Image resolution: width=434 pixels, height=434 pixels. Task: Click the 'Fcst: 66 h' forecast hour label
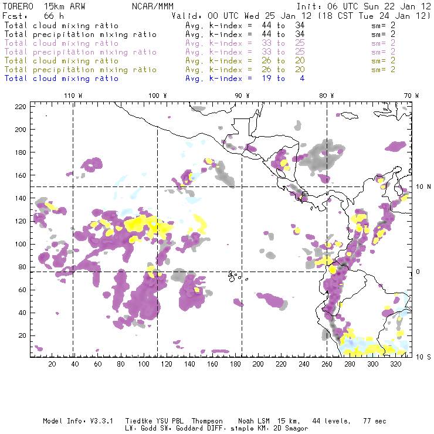(x=33, y=16)
